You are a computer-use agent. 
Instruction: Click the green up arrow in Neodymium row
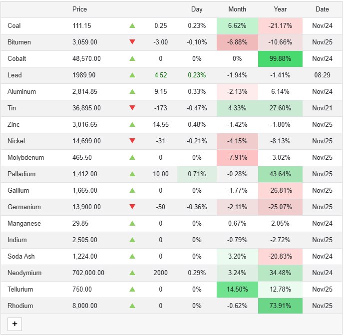132,273
